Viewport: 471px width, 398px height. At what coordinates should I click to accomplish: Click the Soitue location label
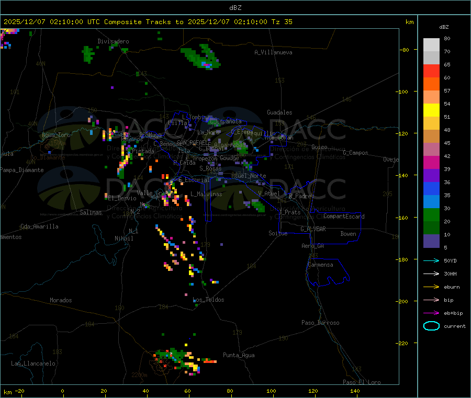tap(278, 233)
